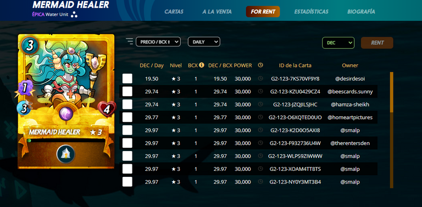Select the @homeartpictures listing checkbox
The width and height of the screenshot is (422, 207).
click(x=127, y=117)
